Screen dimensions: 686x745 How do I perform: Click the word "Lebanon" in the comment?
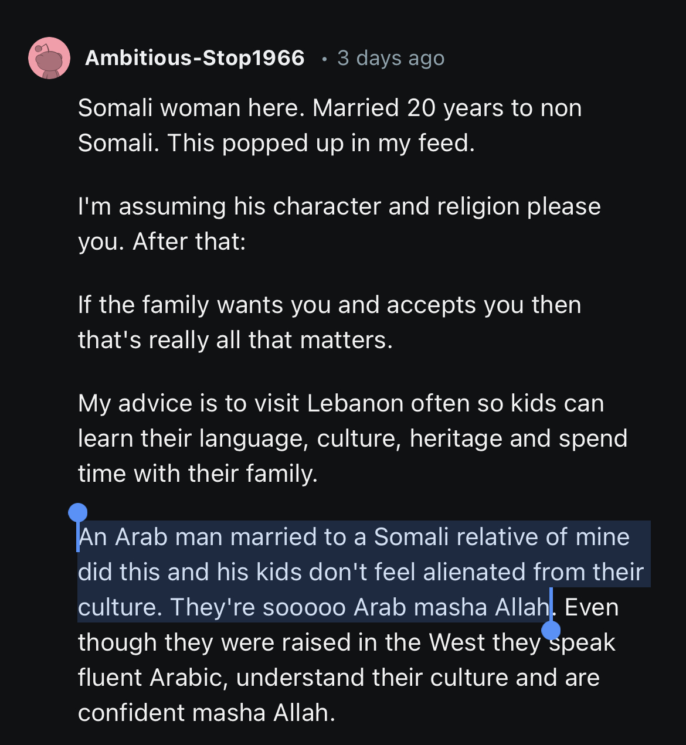pyautogui.click(x=355, y=404)
